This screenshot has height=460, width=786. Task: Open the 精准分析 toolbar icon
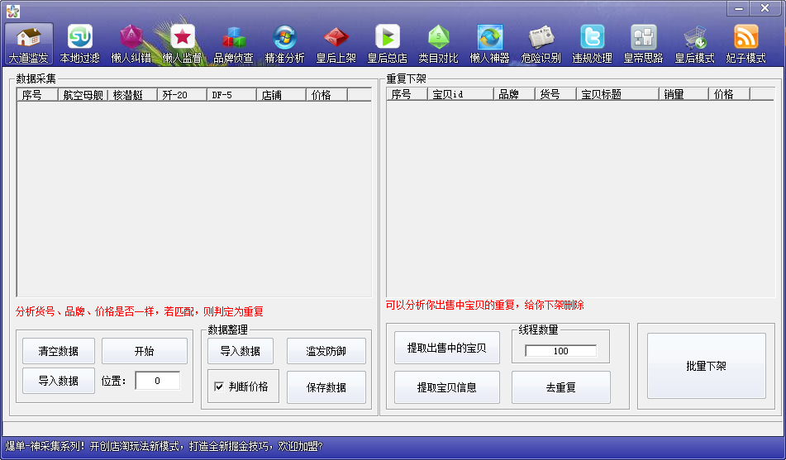284,44
